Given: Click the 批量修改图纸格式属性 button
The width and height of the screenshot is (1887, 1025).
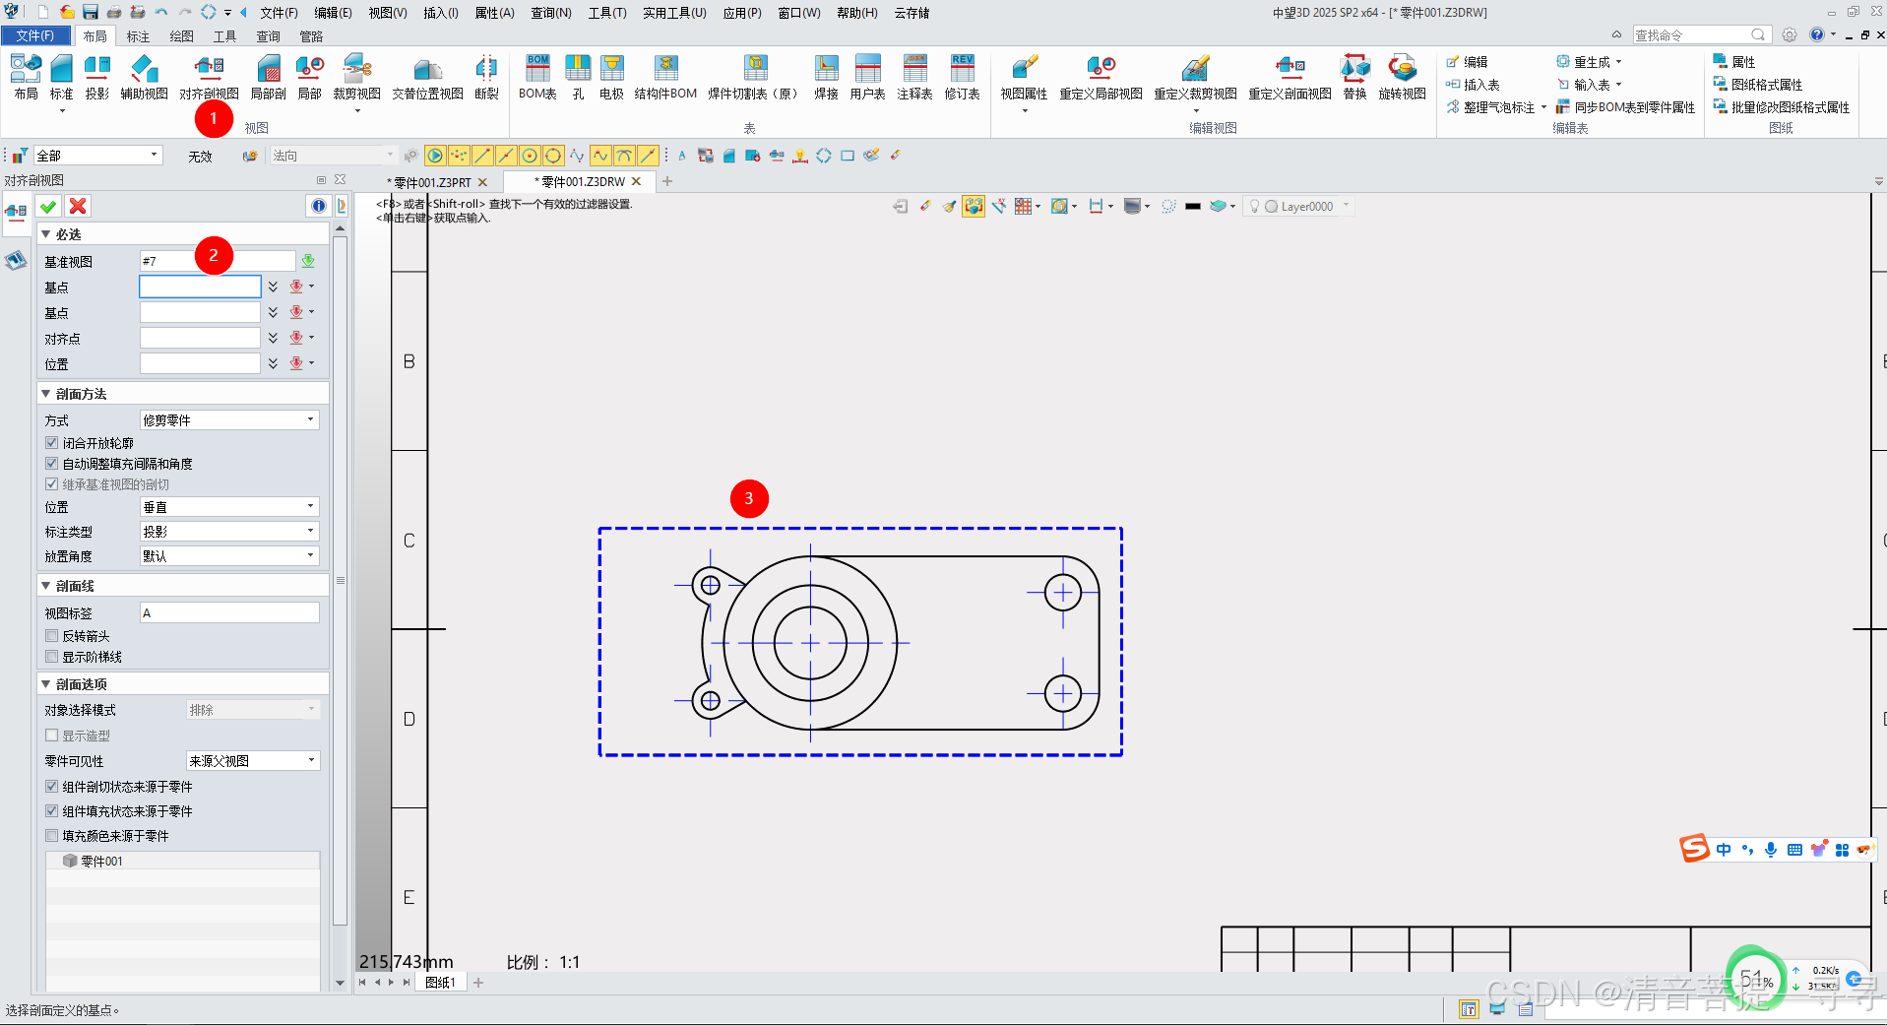Looking at the screenshot, I should (1782, 107).
